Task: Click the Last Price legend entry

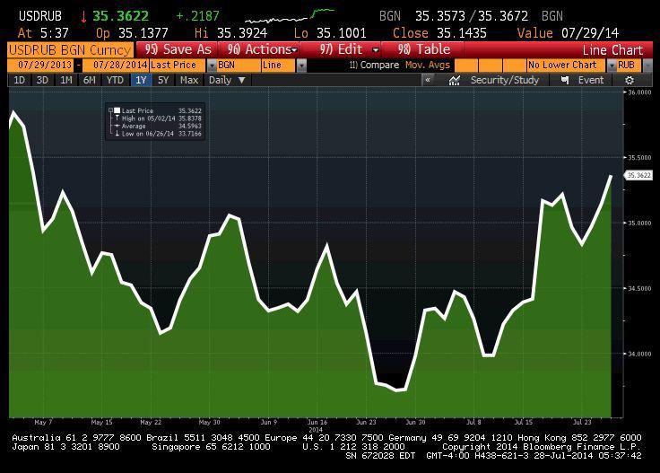Action: tap(155, 110)
